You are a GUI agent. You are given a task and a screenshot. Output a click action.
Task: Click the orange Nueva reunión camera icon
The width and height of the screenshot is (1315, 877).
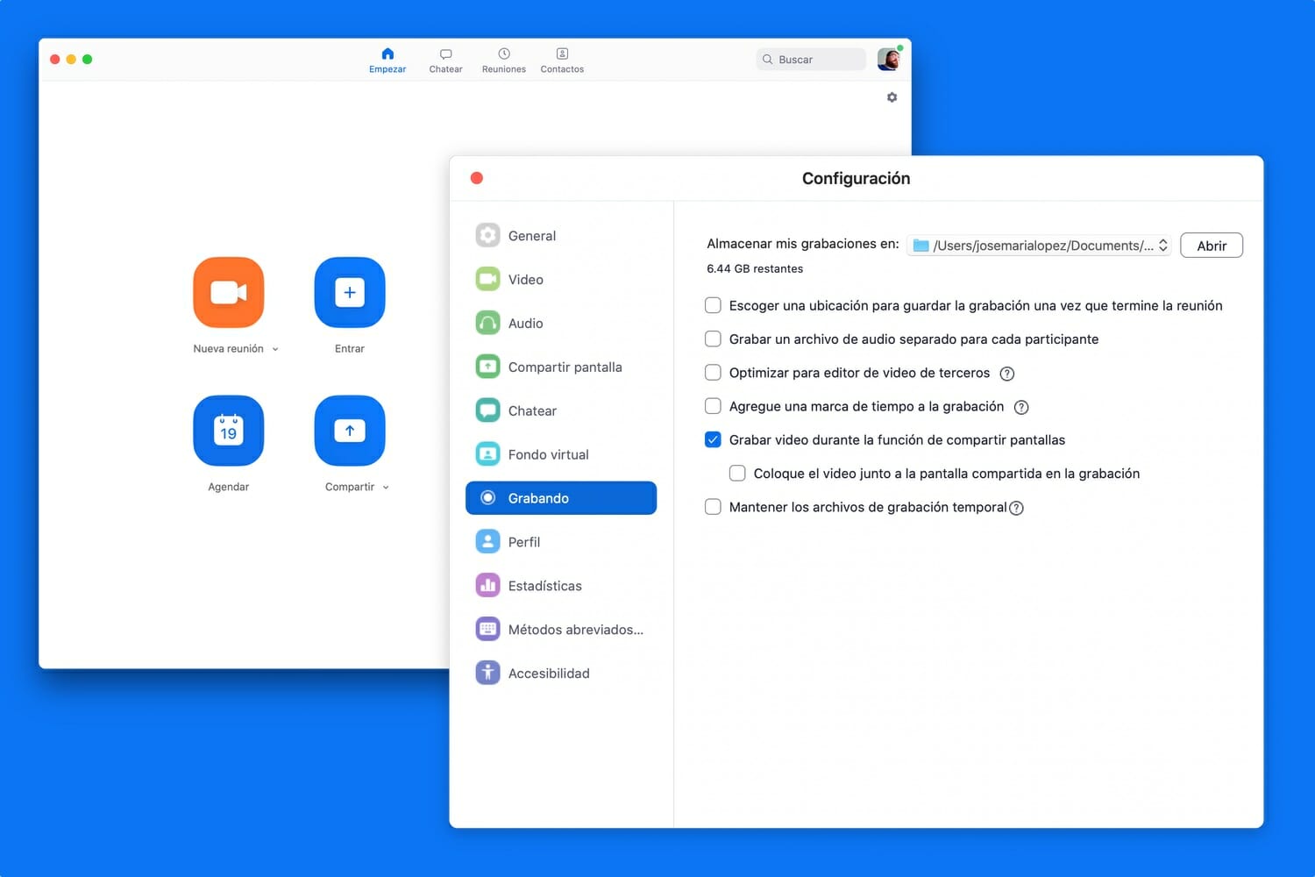228,292
